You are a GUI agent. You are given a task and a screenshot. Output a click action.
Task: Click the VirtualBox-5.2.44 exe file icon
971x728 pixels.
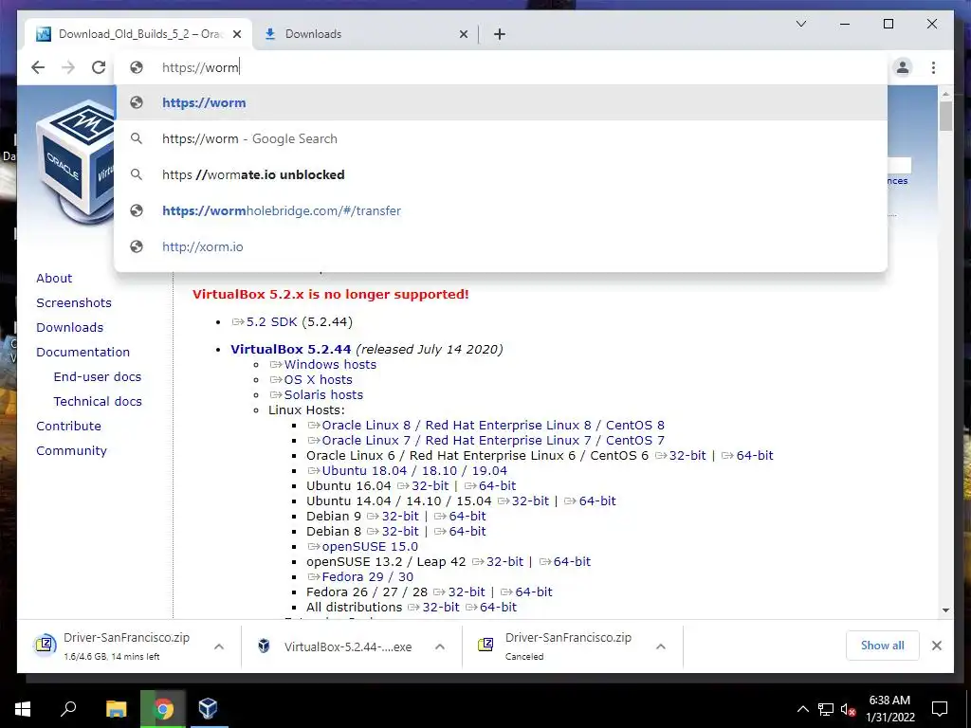(x=264, y=646)
